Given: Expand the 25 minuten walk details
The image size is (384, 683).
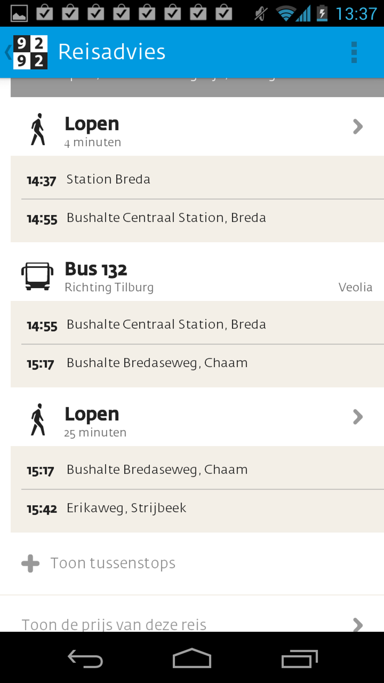Looking at the screenshot, I should (357, 417).
